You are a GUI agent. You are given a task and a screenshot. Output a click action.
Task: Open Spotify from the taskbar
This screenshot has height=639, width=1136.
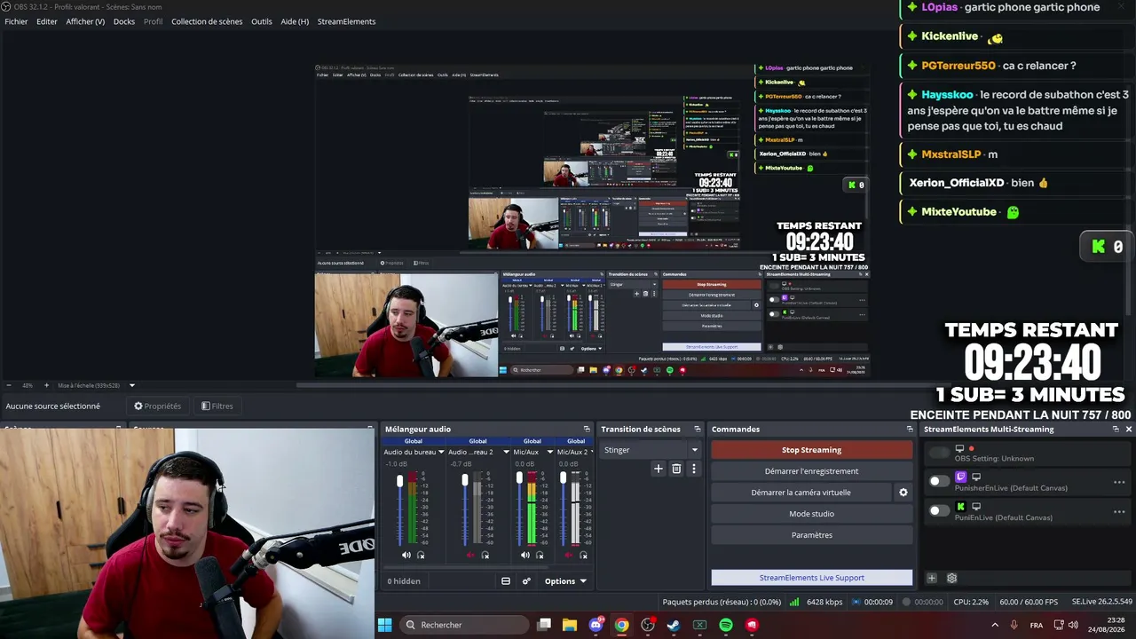(x=726, y=625)
